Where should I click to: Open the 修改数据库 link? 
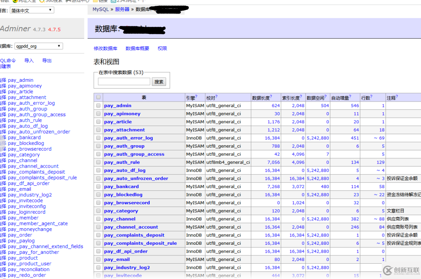tap(106, 48)
